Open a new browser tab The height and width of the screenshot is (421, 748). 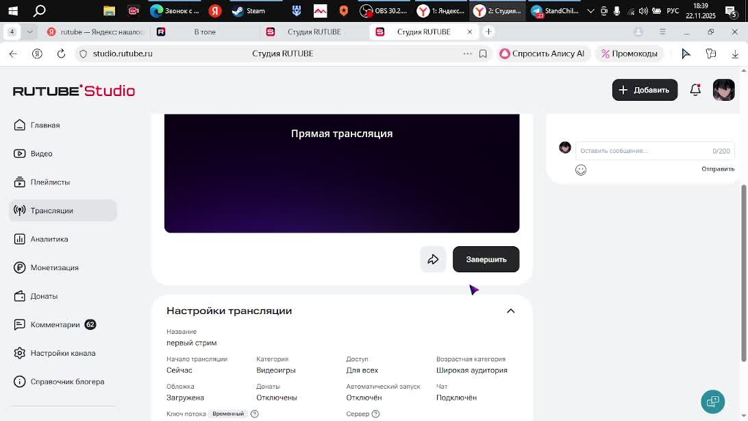tap(488, 32)
